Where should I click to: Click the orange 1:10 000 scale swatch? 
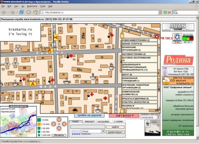(x=39, y=124)
